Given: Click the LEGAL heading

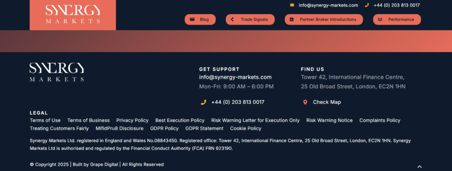Looking at the screenshot, I should click(x=39, y=113).
